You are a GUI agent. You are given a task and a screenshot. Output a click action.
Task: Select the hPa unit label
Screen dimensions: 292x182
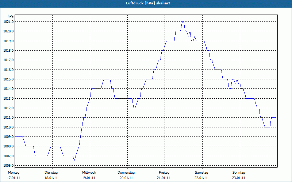pos(11,16)
